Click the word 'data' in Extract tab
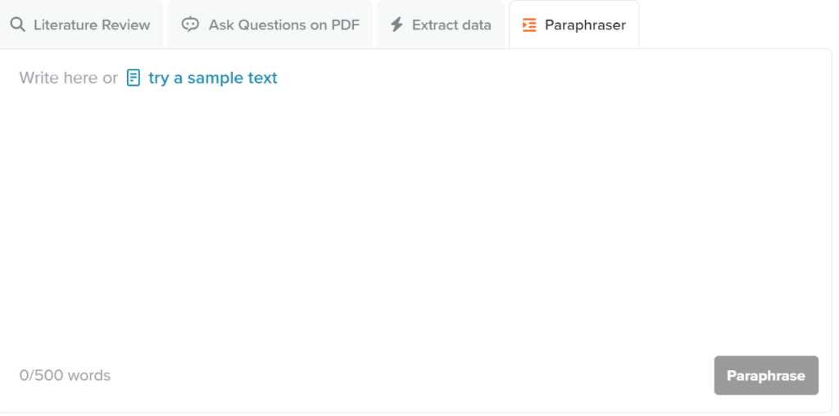 click(x=474, y=25)
